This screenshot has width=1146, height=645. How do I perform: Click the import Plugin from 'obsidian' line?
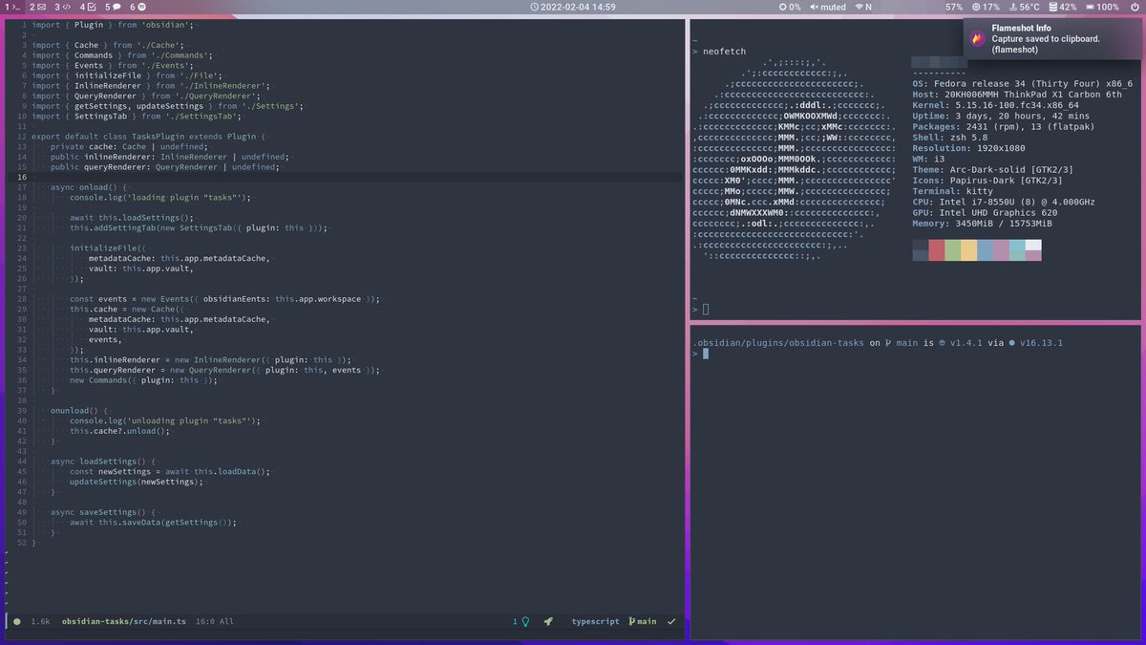pos(113,24)
